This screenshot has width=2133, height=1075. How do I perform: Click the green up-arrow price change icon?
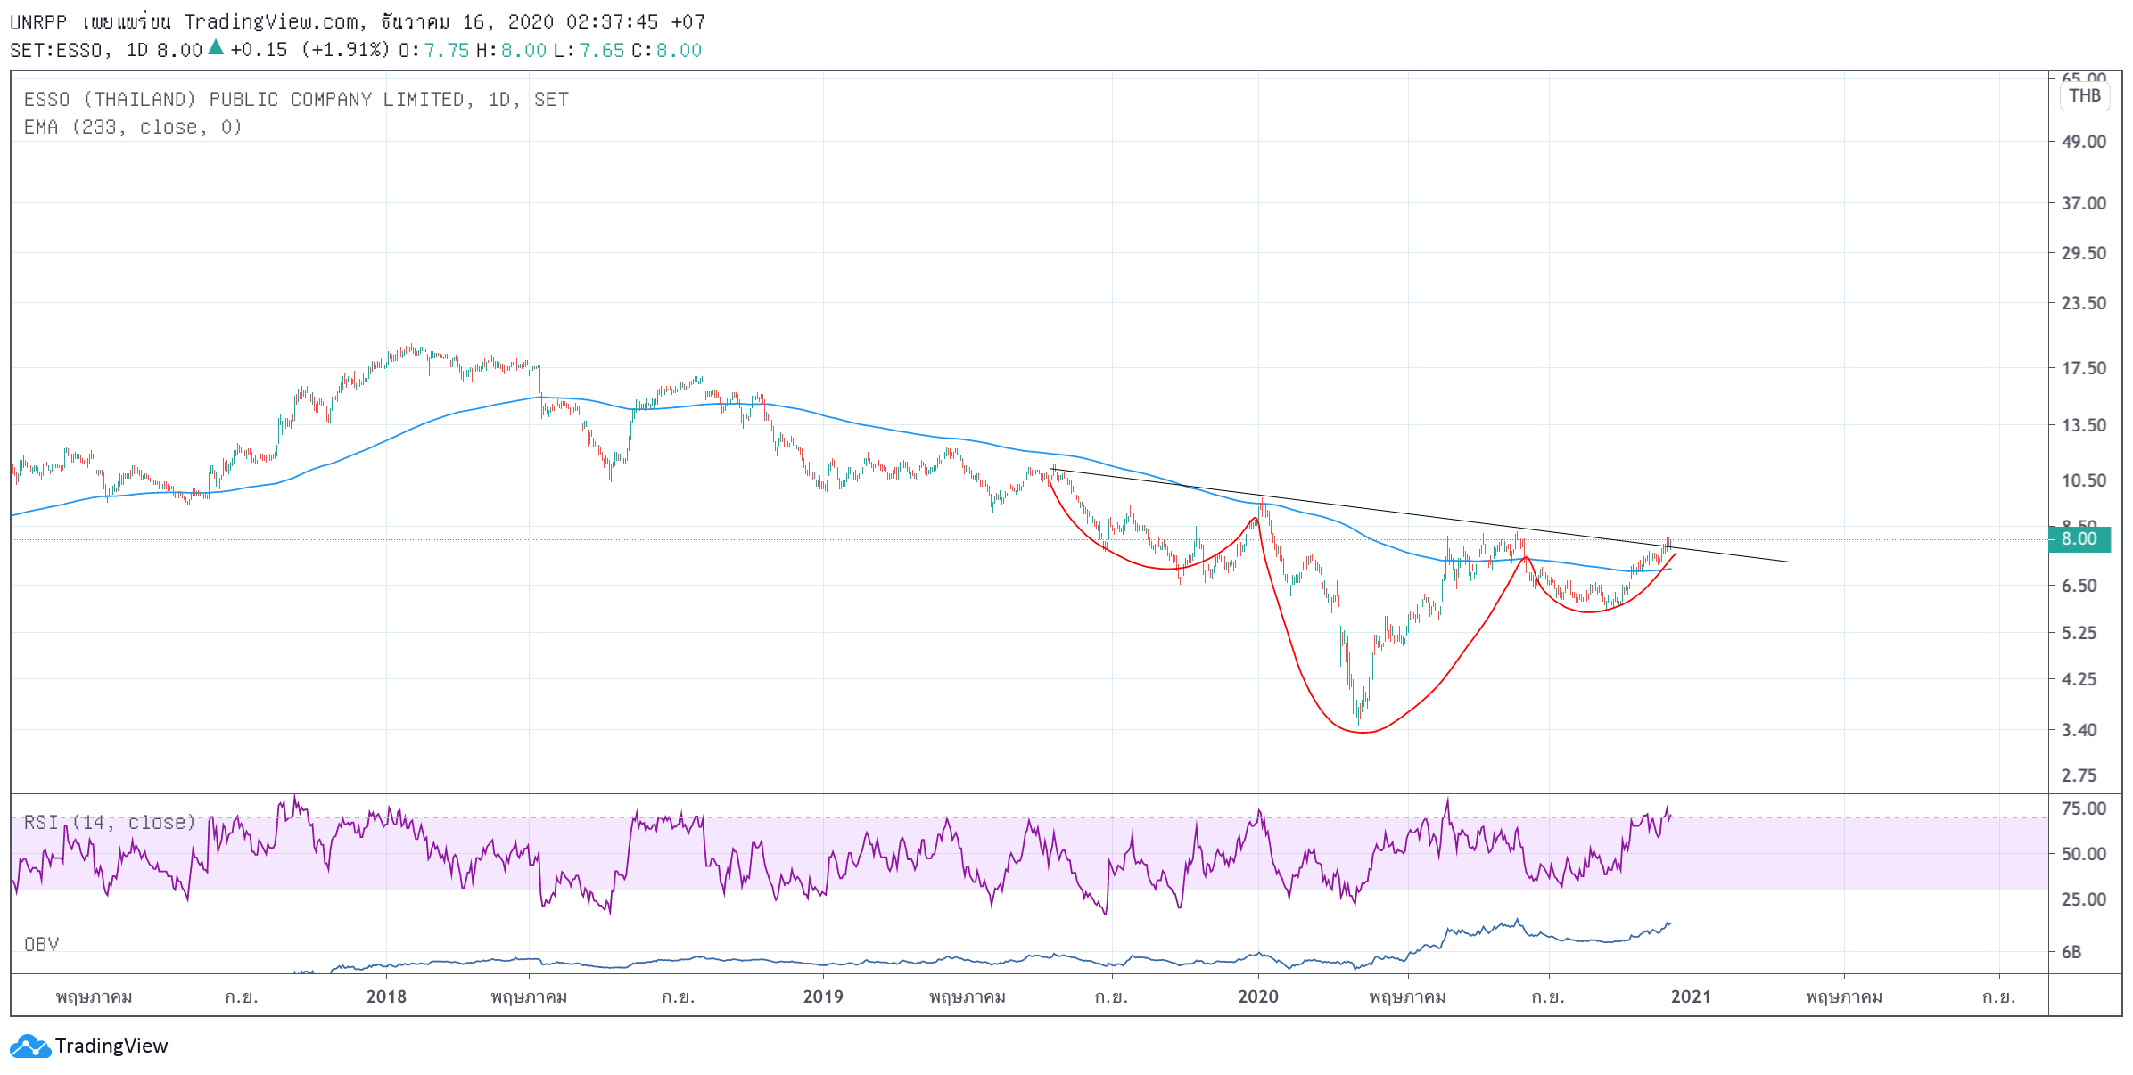[x=216, y=47]
